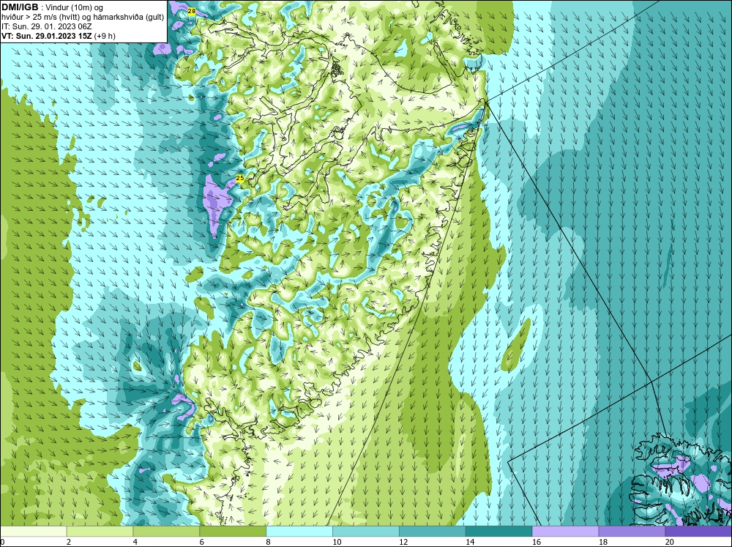732x547 pixels.
Task: Click the legend scale value "18"
Action: (x=602, y=542)
